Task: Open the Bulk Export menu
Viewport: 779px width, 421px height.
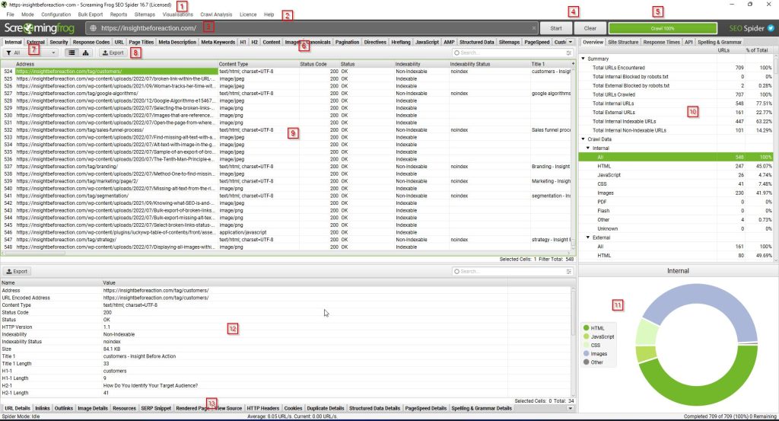Action: [91, 14]
